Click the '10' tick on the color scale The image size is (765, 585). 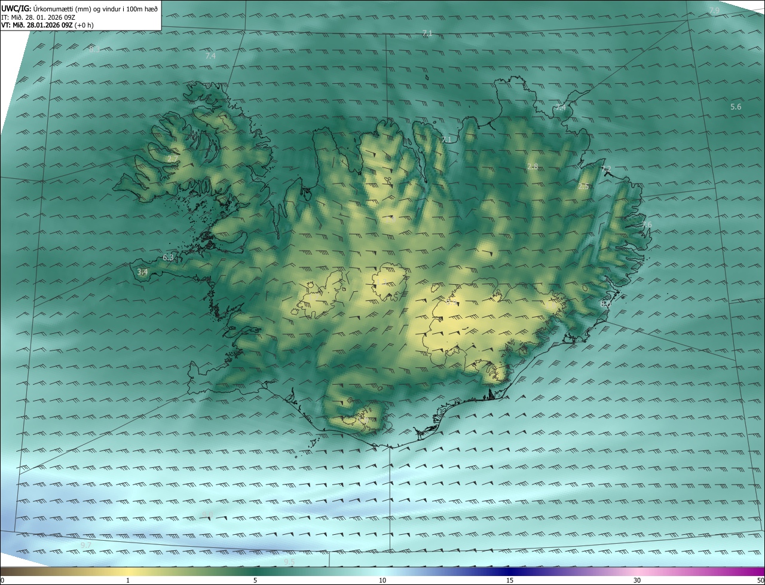tap(382, 580)
